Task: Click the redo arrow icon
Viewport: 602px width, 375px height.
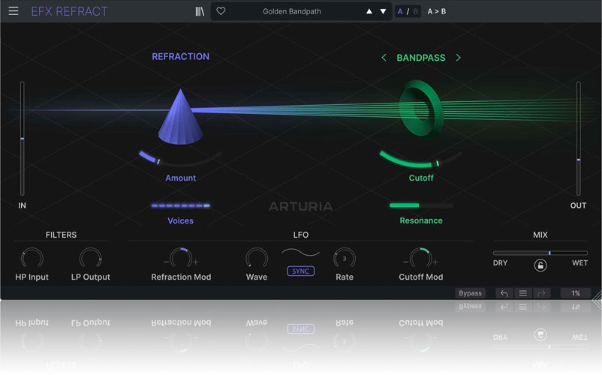Action: [x=541, y=293]
